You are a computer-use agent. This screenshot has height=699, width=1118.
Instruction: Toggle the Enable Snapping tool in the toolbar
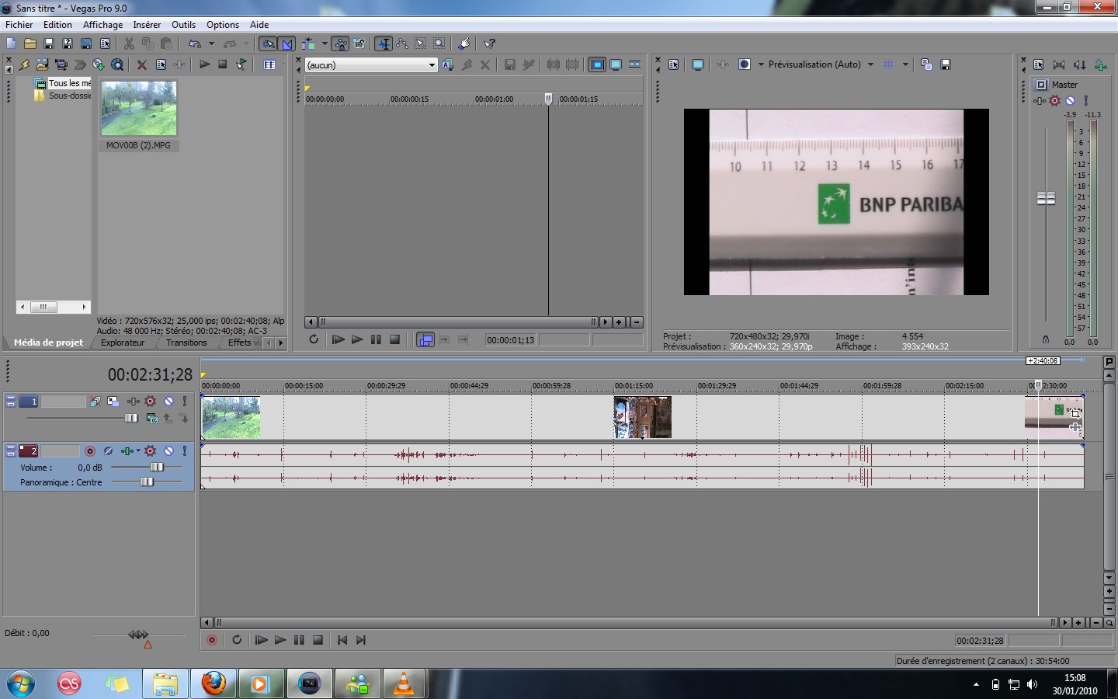pos(268,43)
